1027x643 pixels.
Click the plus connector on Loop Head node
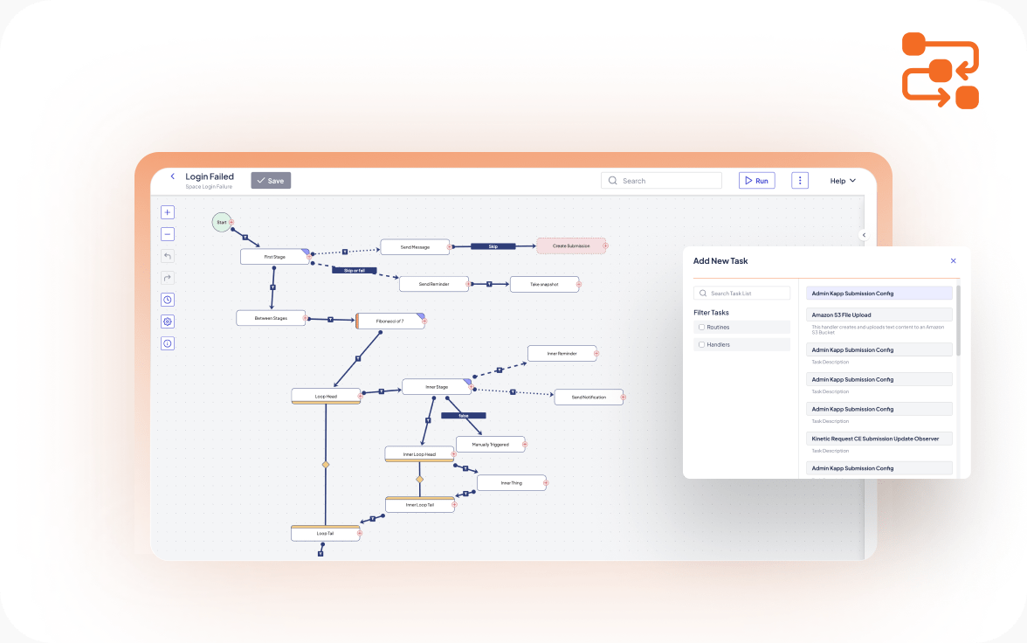tap(360, 397)
